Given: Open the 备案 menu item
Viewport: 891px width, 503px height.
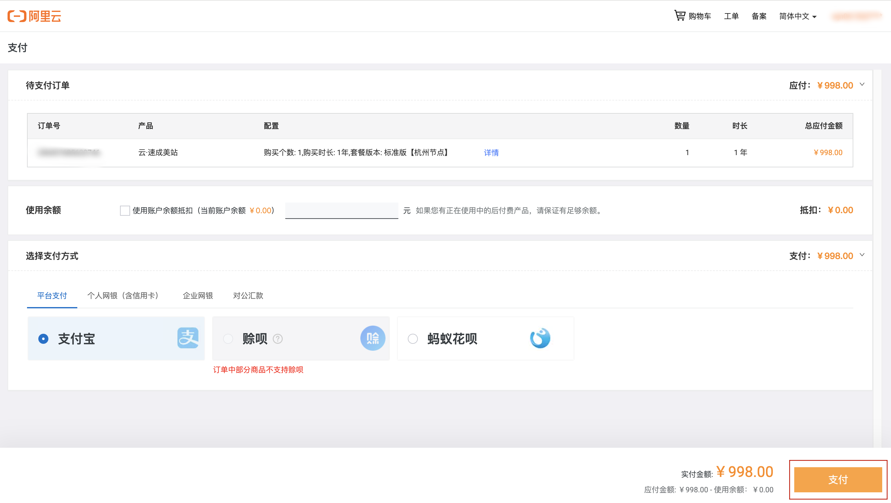Looking at the screenshot, I should 759,16.
